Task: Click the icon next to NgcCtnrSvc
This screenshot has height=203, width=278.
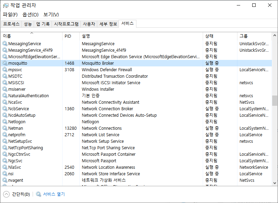Action: (5, 154)
